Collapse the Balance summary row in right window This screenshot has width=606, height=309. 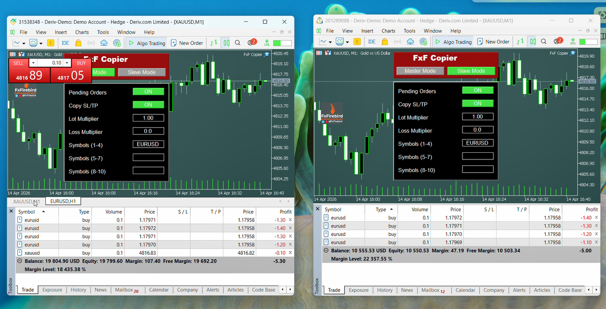(326, 250)
